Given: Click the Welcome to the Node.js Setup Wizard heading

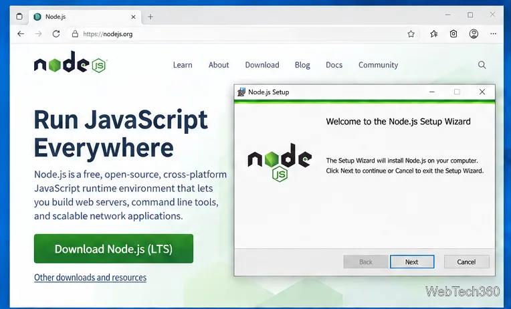Looking at the screenshot, I should pyautogui.click(x=398, y=122).
